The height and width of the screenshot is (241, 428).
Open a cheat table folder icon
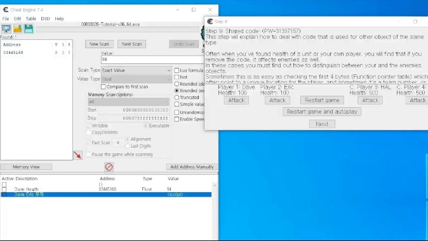pos(18,29)
